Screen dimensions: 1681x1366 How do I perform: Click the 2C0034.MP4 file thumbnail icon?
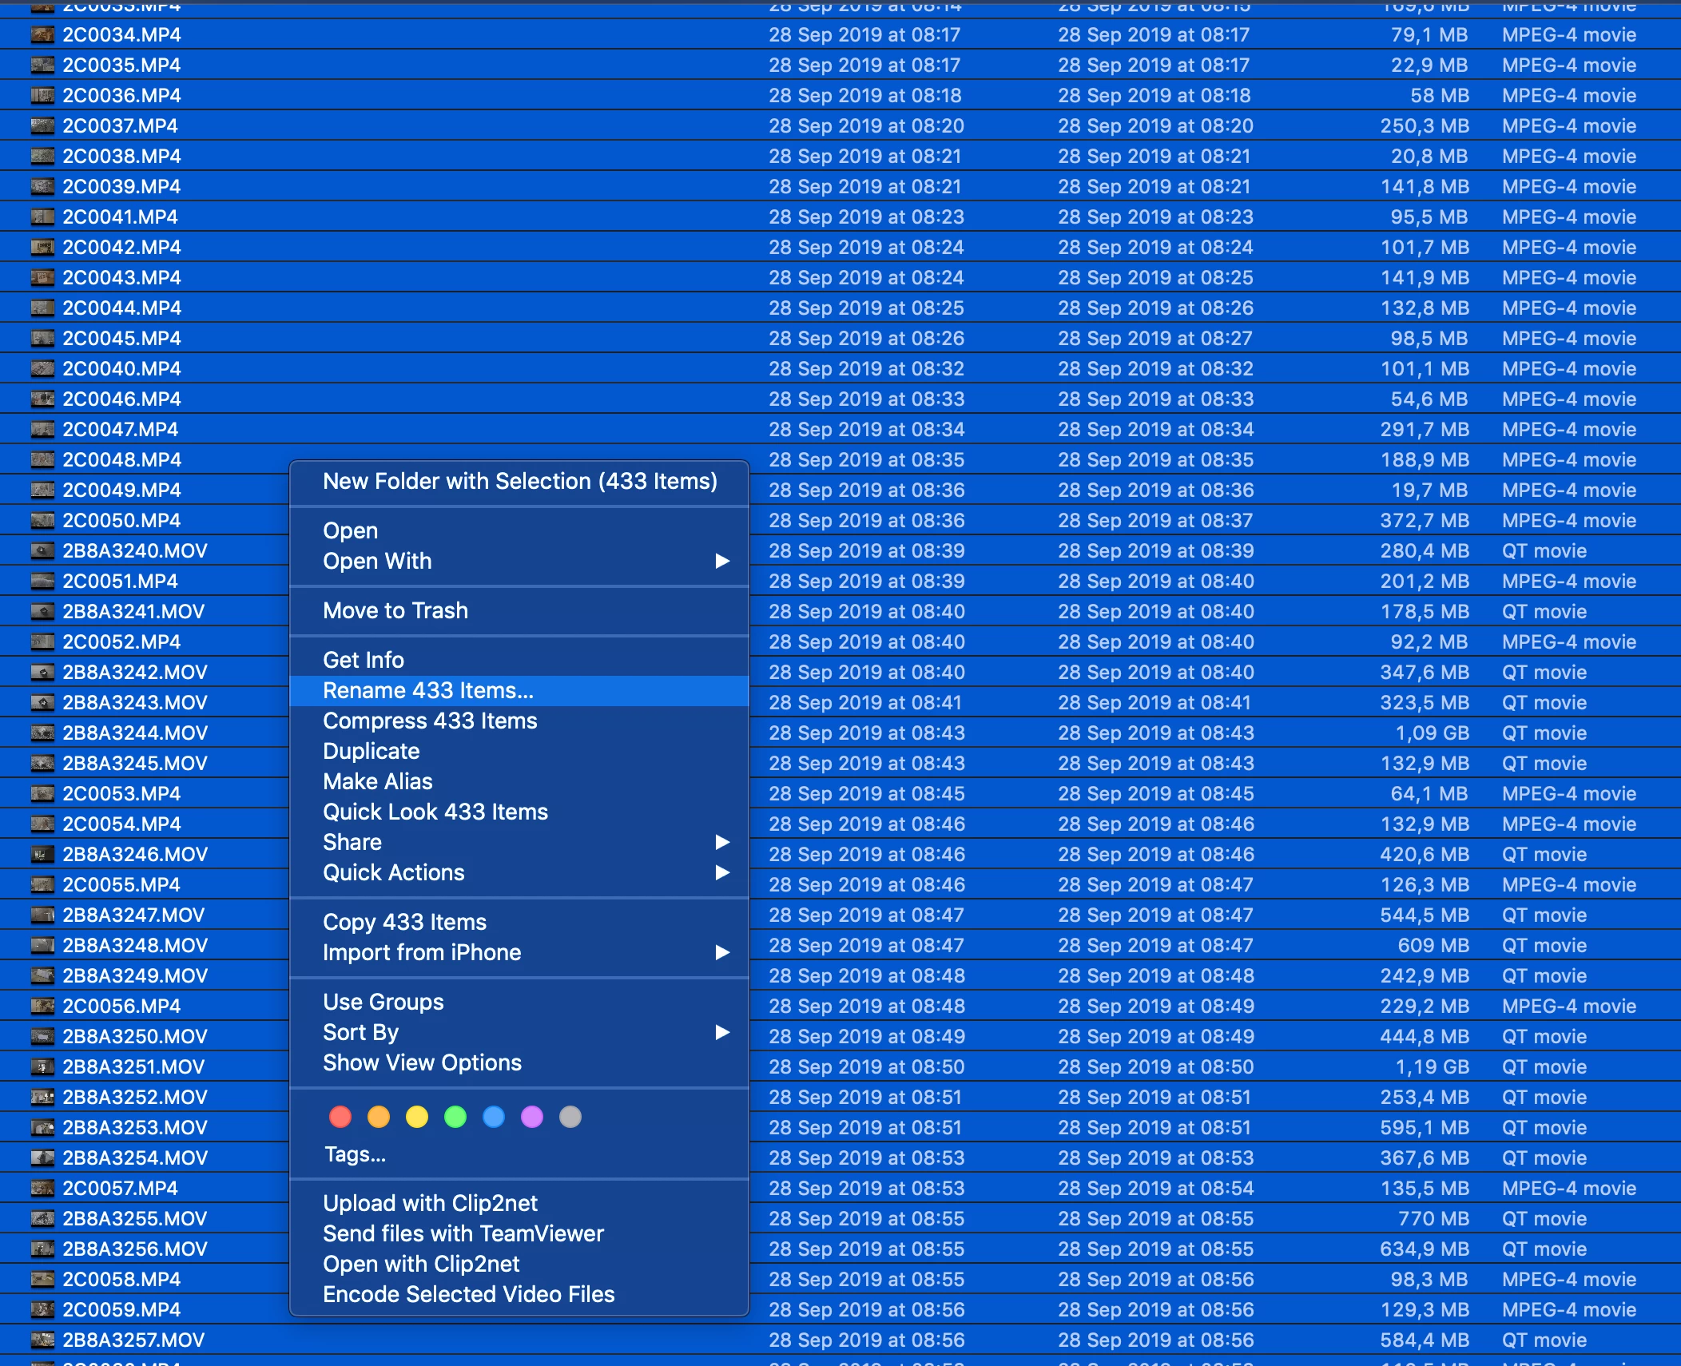pyautogui.click(x=42, y=35)
